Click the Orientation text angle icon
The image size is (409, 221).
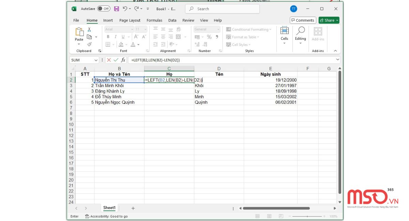click(x=172, y=44)
